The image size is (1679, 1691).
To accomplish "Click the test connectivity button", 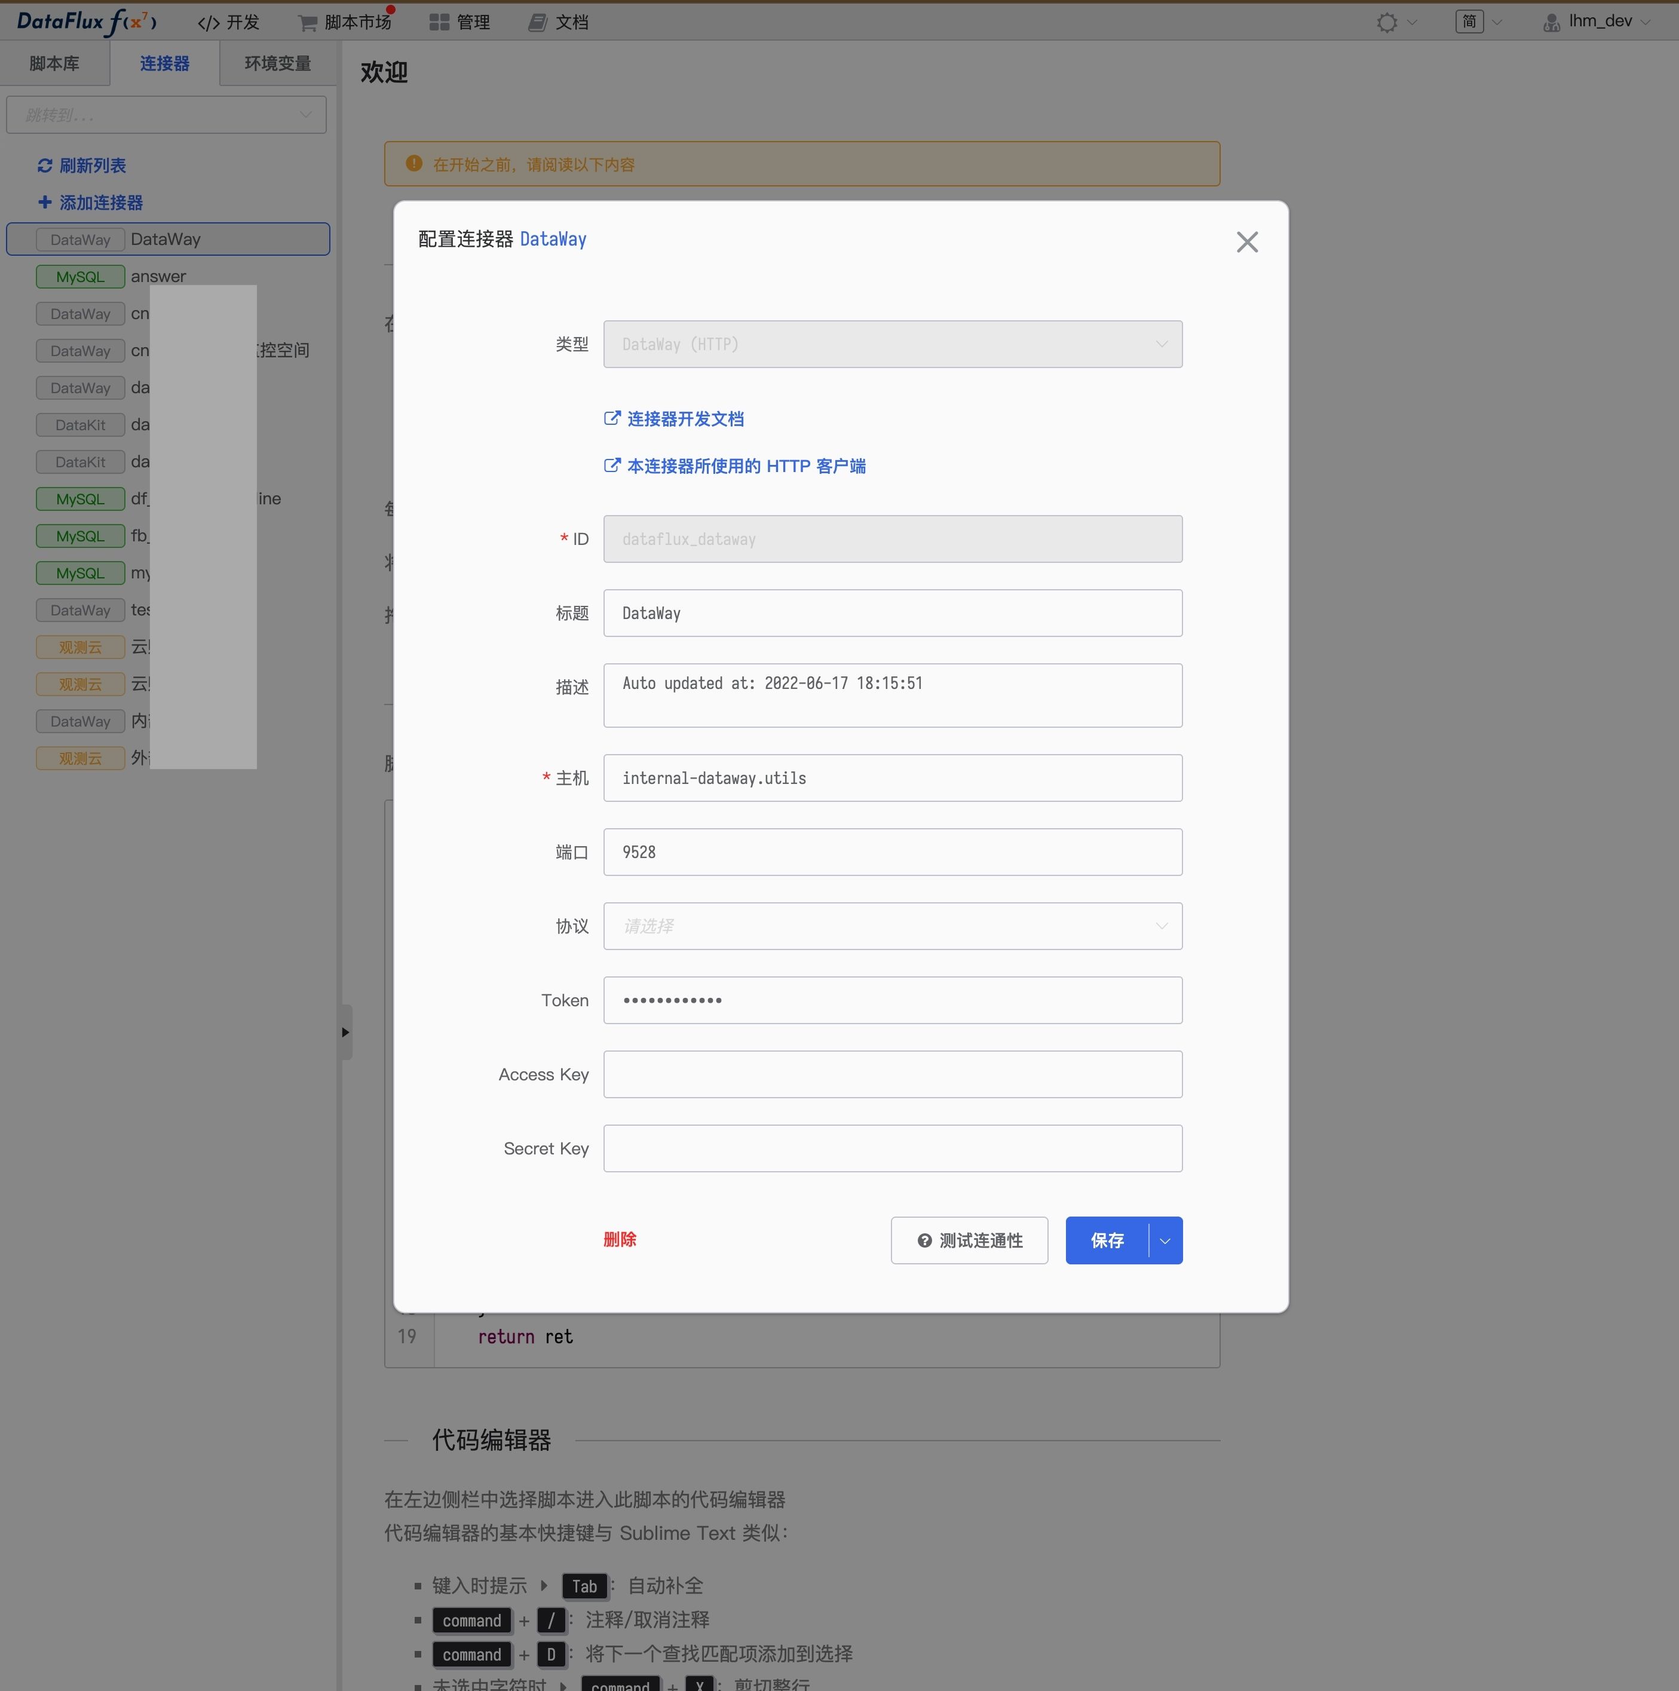I will pos(969,1240).
